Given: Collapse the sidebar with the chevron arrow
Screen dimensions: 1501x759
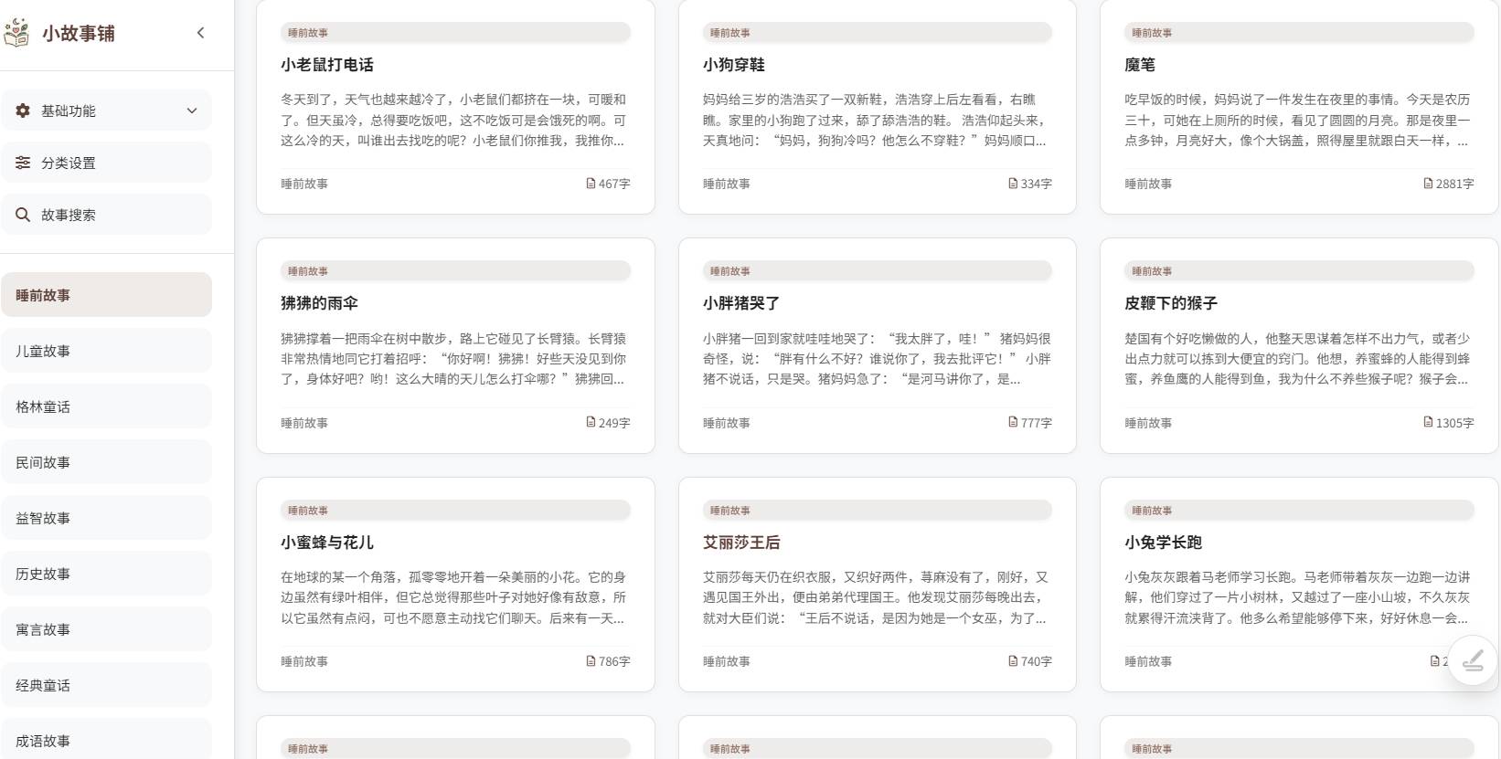Looking at the screenshot, I should 201,33.
